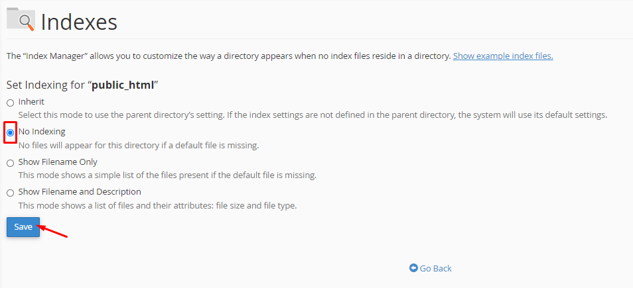Enable Show Filename and Description radio option

10,193
